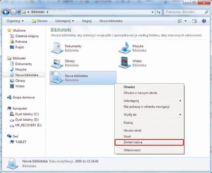The image size is (212, 173).
Task: Click the magnifier search icon
Action: [206, 12]
